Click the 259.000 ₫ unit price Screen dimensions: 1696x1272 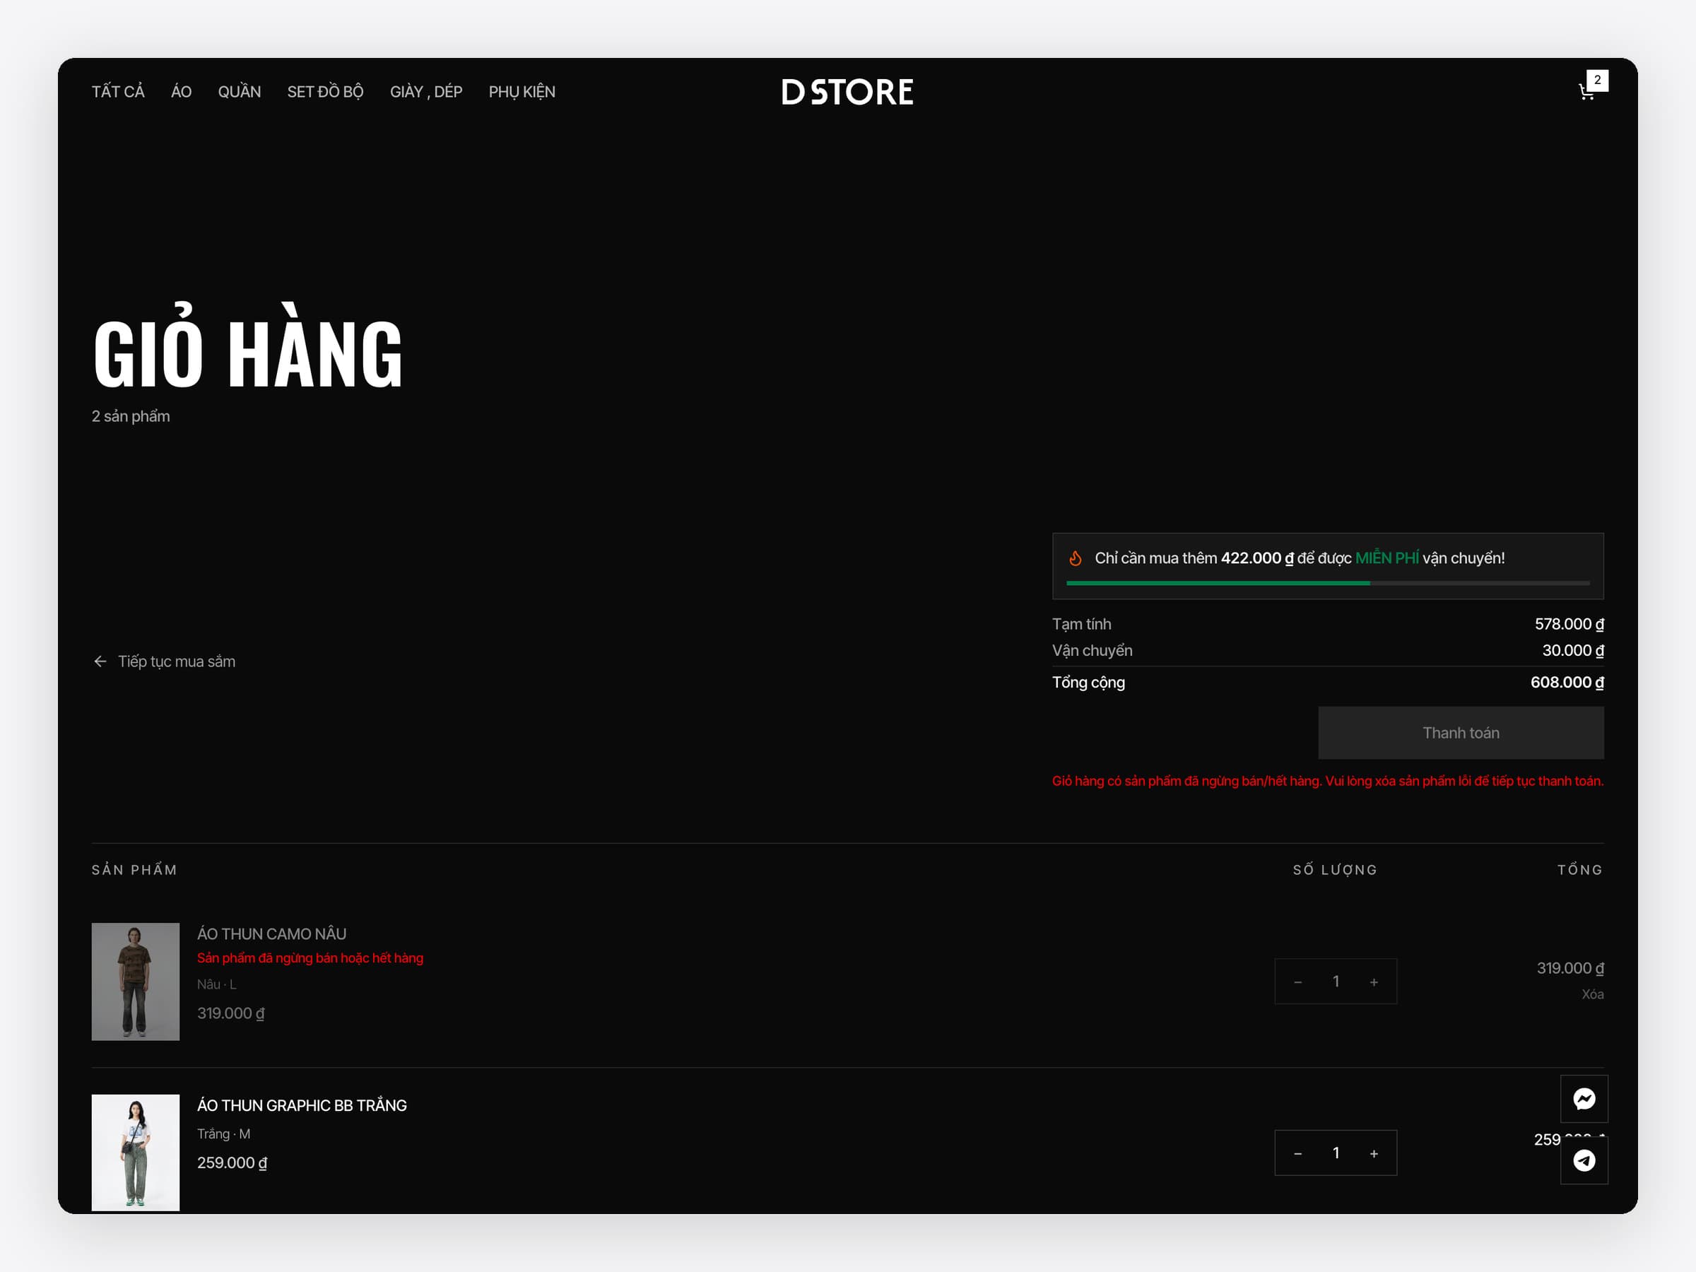(x=232, y=1163)
